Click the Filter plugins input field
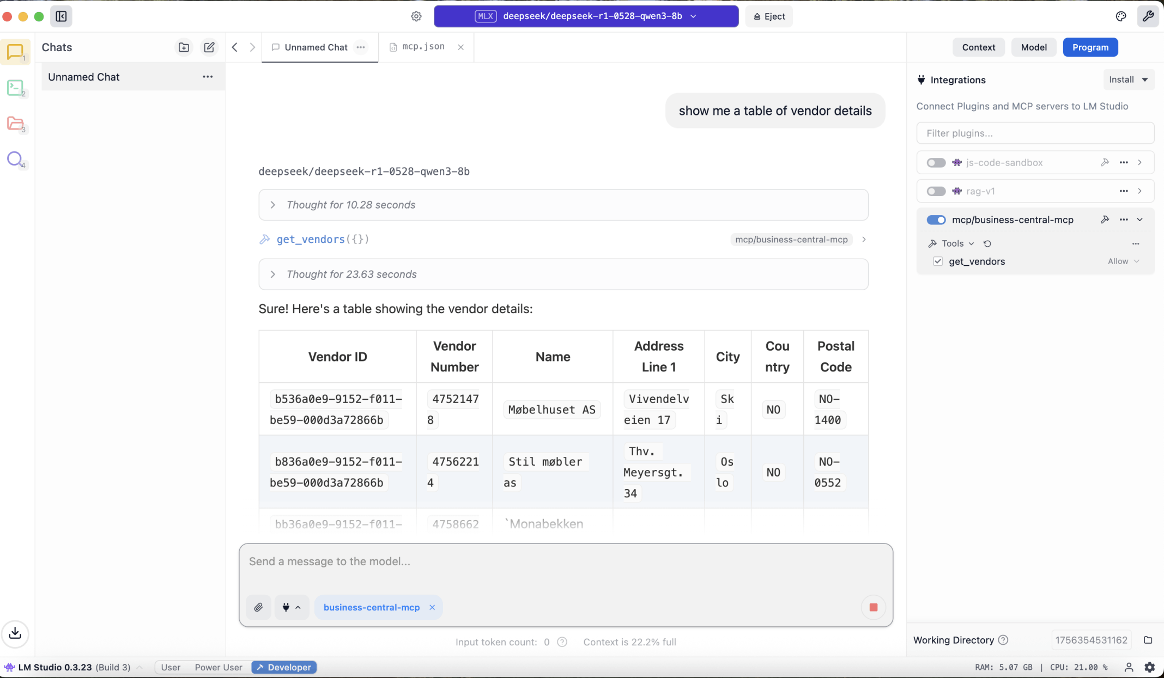This screenshot has width=1164, height=678. (x=1035, y=133)
